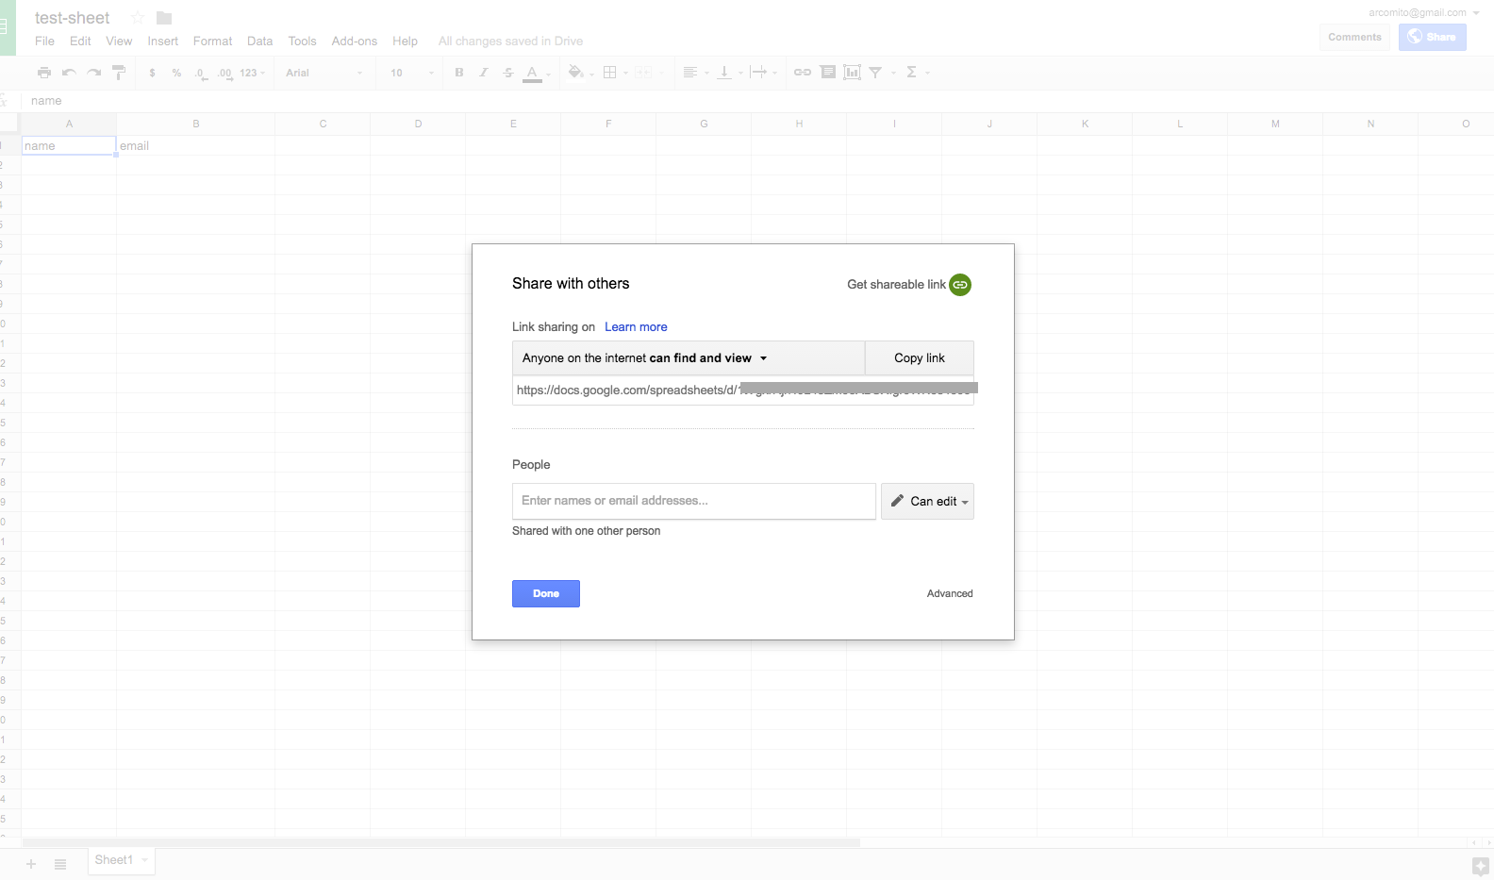Screen dimensions: 1494x880
Task: Click the shareable link URL field
Action: tap(743, 390)
